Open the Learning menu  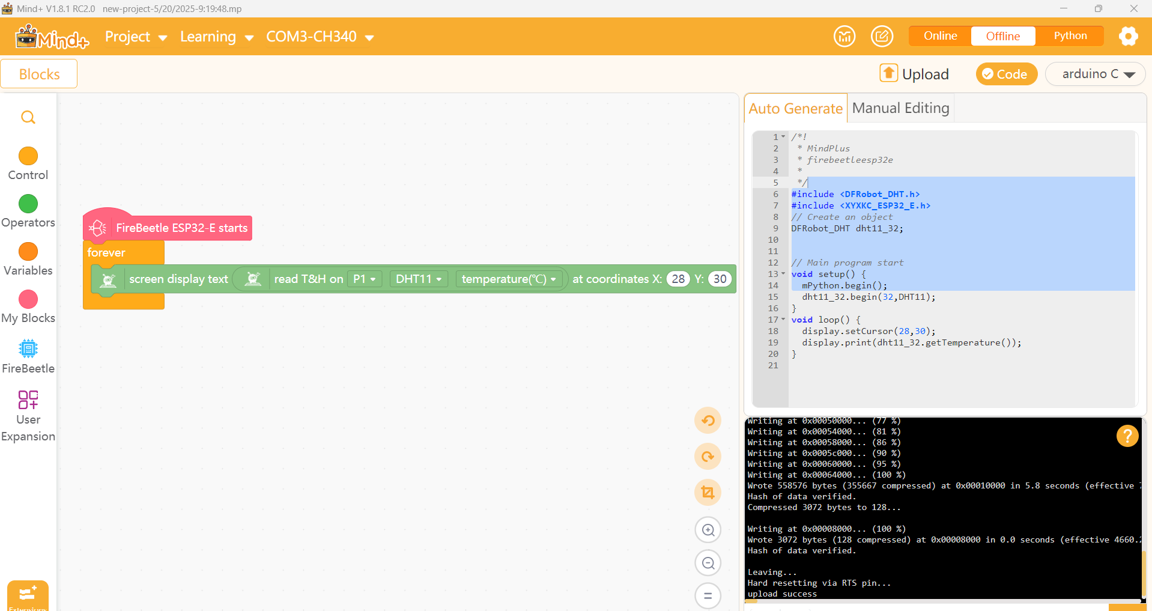[217, 37]
